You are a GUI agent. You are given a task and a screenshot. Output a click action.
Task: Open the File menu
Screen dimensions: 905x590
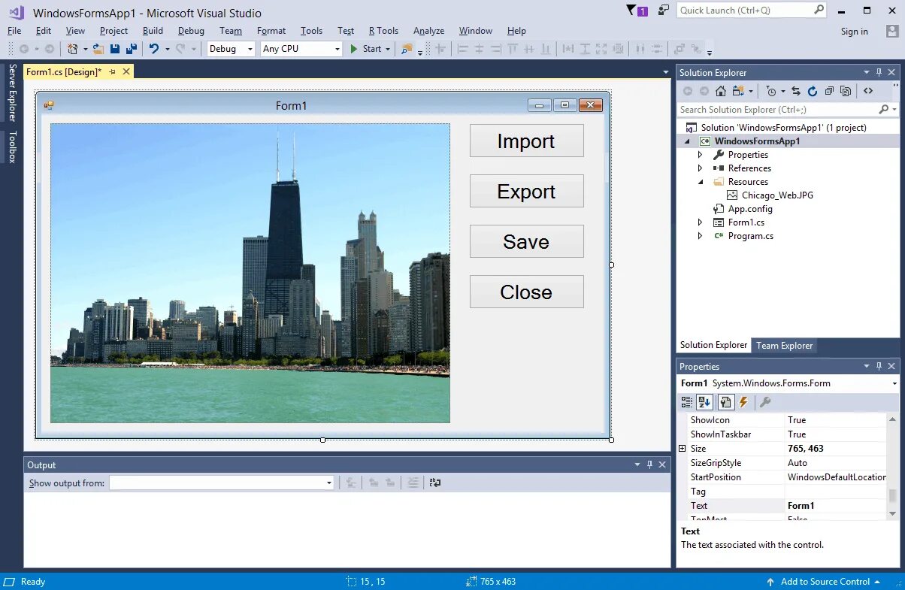14,31
